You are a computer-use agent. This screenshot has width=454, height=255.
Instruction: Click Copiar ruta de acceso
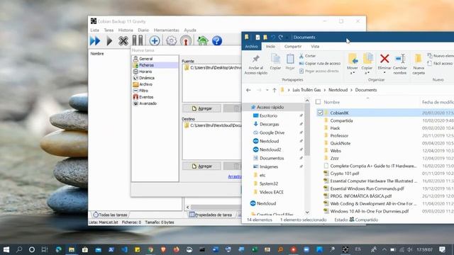[320, 63]
